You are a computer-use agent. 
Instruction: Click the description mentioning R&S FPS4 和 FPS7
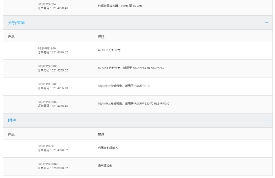[x=131, y=68]
